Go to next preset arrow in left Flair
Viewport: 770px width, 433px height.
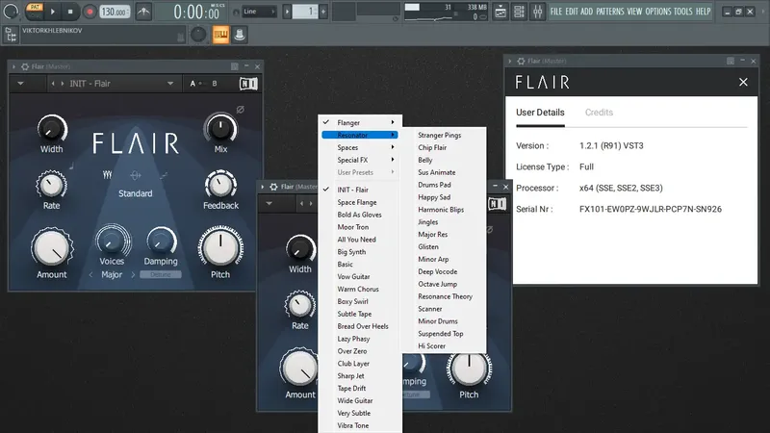pos(63,84)
